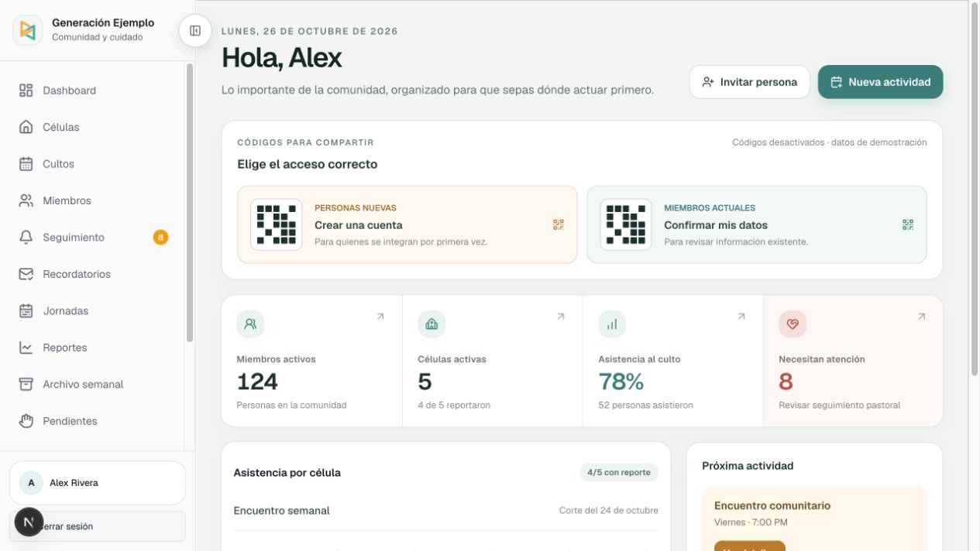Open the Confirmar mis datos access card

[x=757, y=224]
